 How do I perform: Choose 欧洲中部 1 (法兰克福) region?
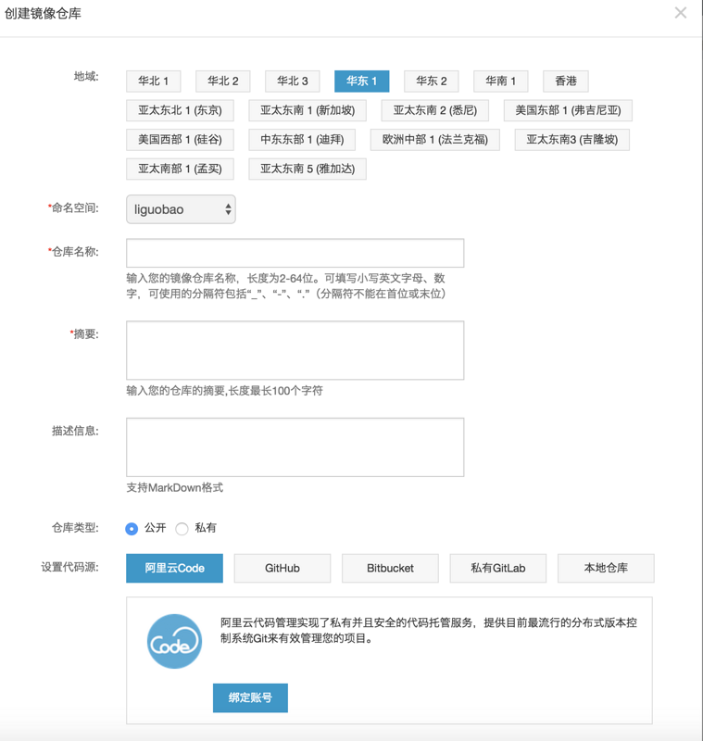435,140
